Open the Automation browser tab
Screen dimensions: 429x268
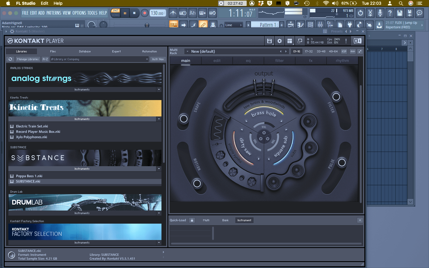150,52
